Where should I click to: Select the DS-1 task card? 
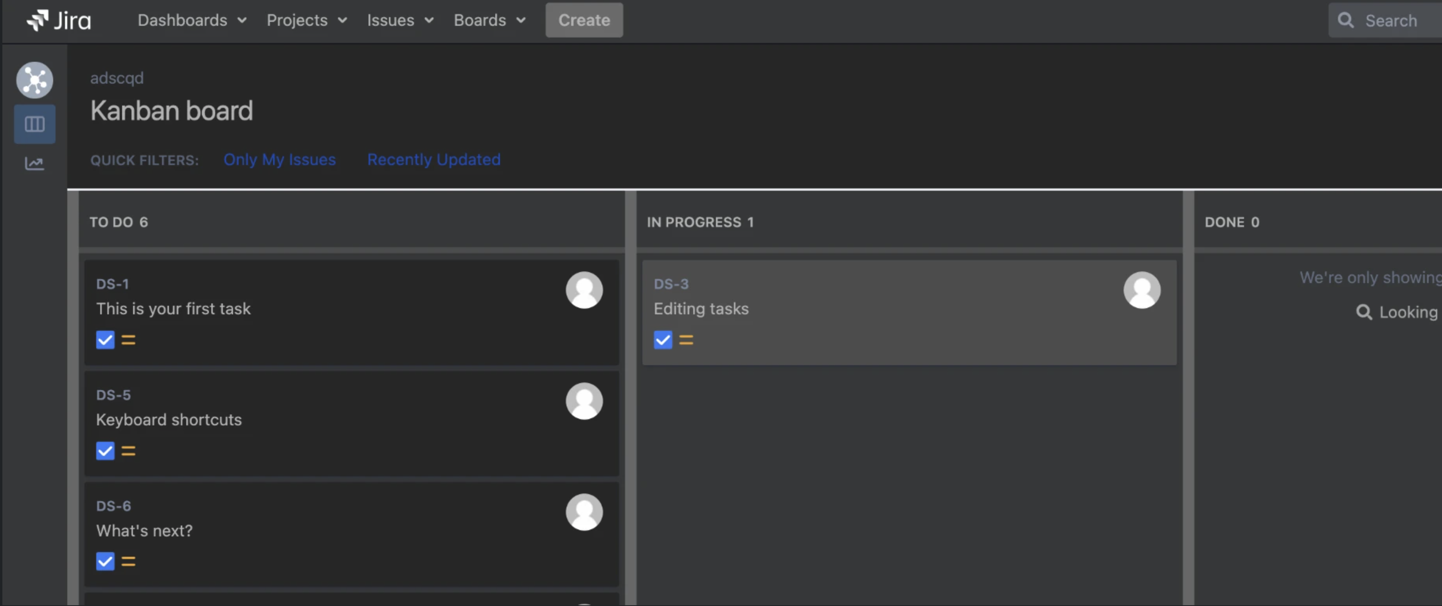click(352, 312)
